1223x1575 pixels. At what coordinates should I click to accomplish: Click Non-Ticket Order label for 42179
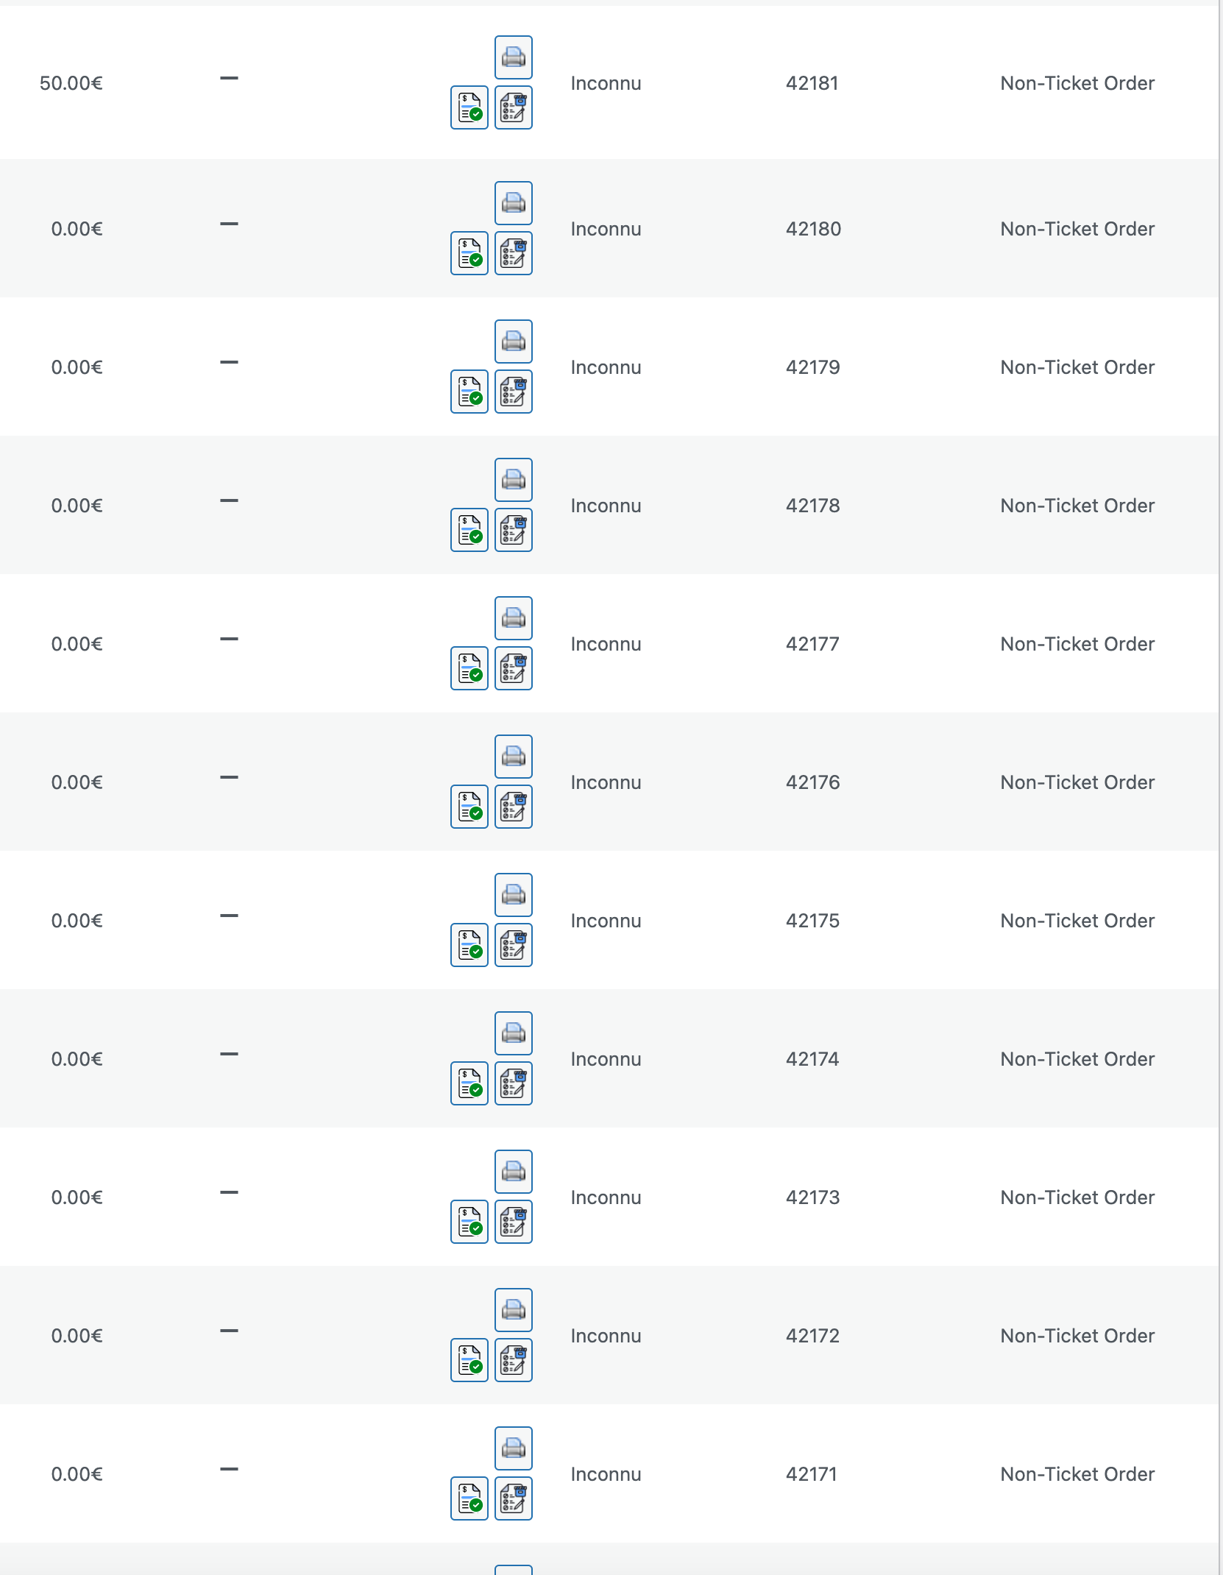pos(1077,367)
